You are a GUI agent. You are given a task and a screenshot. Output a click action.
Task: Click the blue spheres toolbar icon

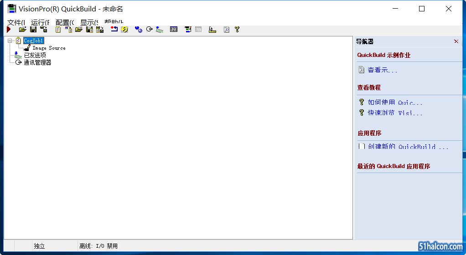click(x=139, y=30)
